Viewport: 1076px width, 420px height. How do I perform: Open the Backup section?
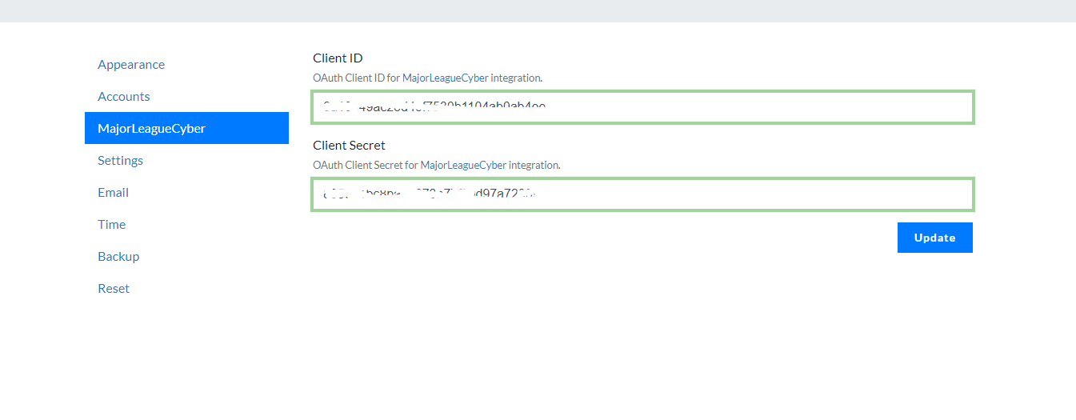[118, 257]
